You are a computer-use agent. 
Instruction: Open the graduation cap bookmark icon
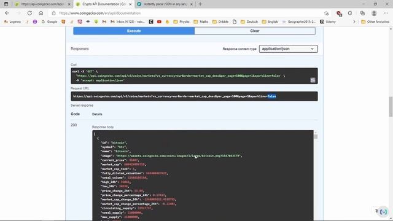88,22
